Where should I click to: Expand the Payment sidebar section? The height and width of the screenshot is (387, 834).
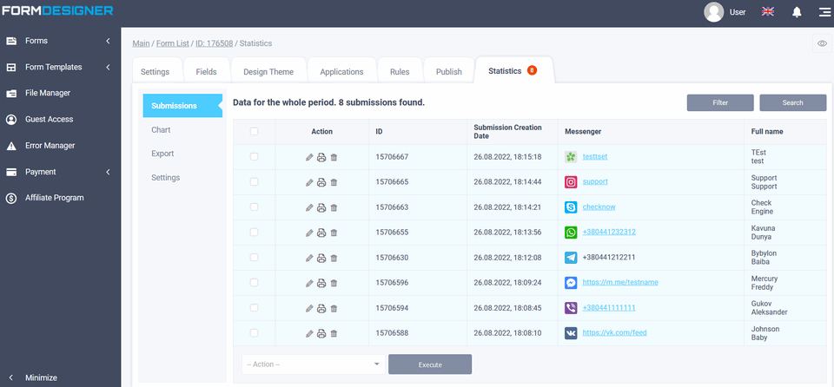[60, 172]
